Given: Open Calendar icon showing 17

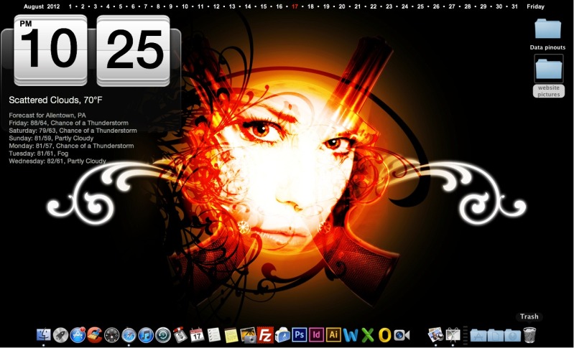Looking at the screenshot, I should 197,335.
